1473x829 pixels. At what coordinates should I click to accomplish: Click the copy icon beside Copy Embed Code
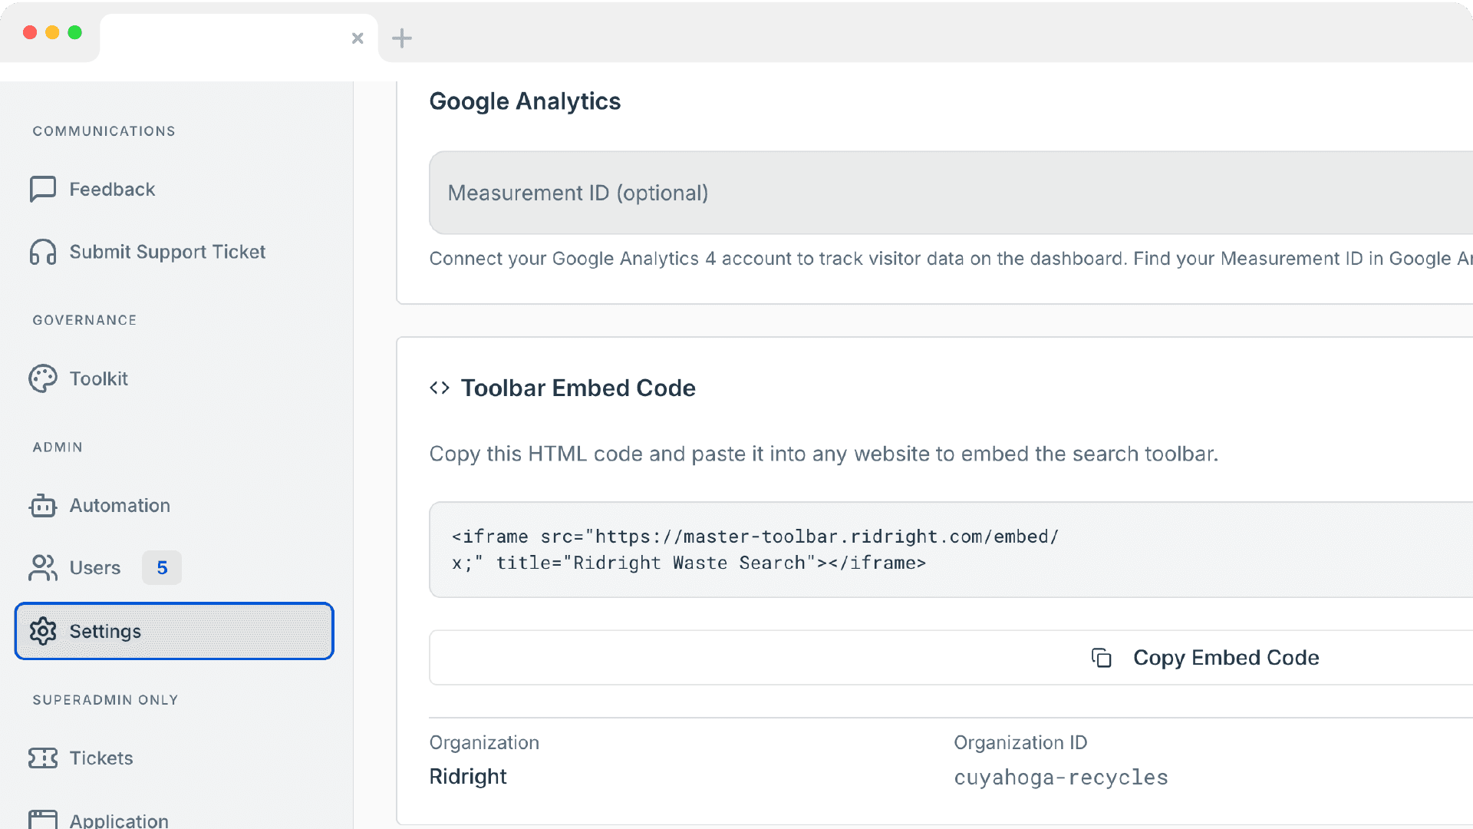[x=1102, y=658]
